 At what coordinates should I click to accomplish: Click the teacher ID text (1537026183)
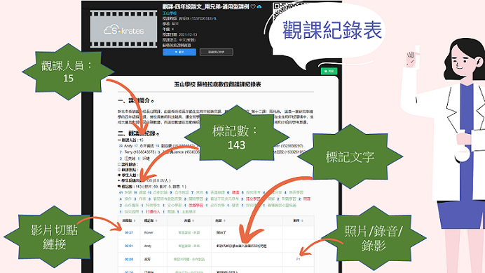(202, 18)
